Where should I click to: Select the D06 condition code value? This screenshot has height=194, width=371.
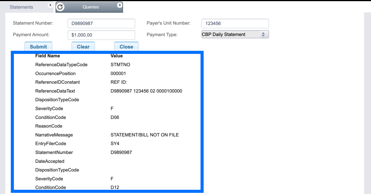click(115, 117)
